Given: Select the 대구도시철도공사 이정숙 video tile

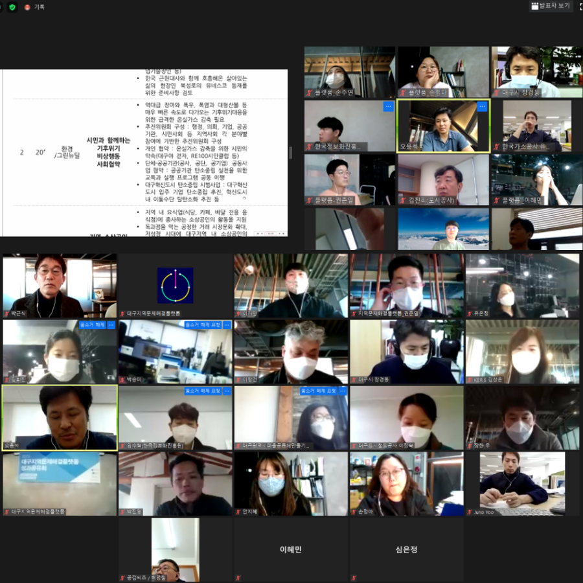Looking at the screenshot, I should (406, 418).
